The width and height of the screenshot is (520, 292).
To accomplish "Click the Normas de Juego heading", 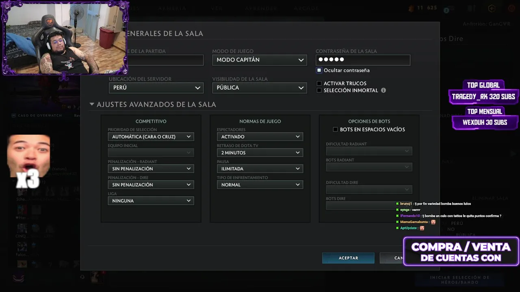I will pos(260,121).
